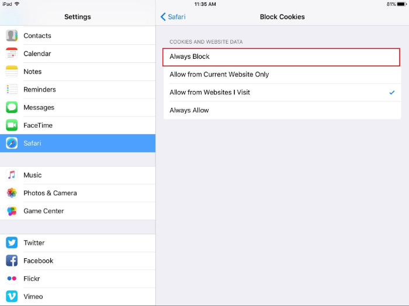
Task: Open Facebook settings in the sidebar
Action: coord(78,261)
